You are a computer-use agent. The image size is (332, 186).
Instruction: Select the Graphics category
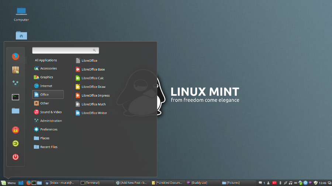pos(48,77)
